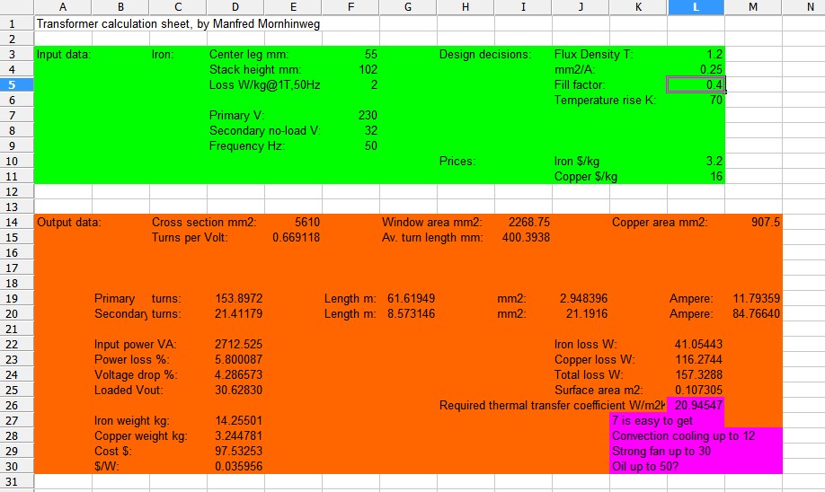Select thermal transfer coefficient value 20.94547
The width and height of the screenshot is (825, 492).
tap(698, 405)
